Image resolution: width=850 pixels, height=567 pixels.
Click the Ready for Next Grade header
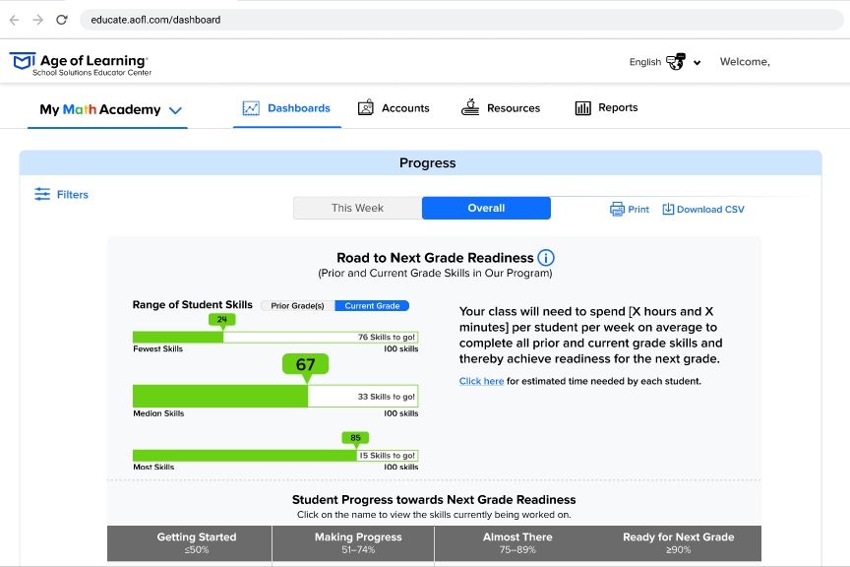[679, 543]
